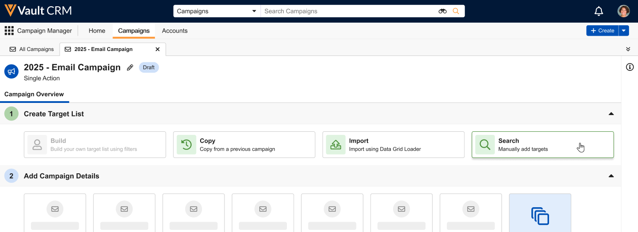Open the Create button dropdown arrow
The height and width of the screenshot is (232, 638).
pos(624,31)
